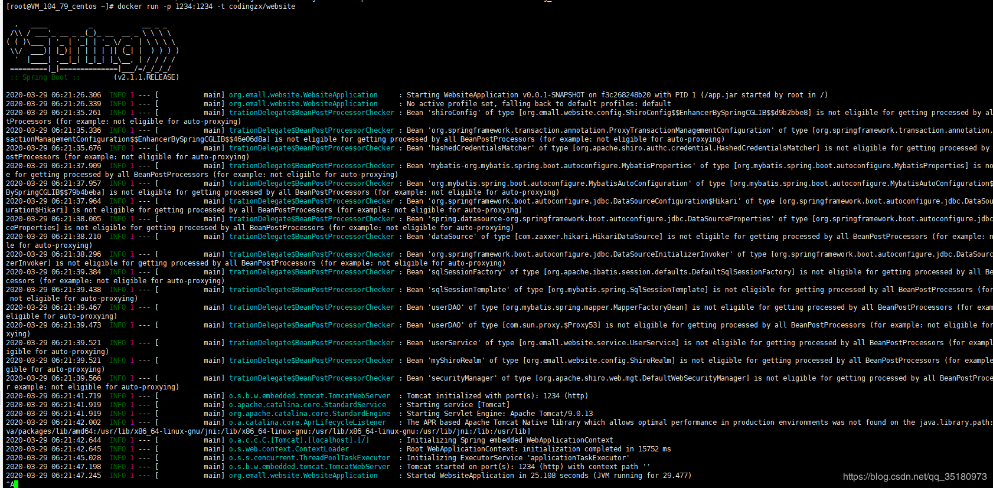
Task: Click timestamp 2020-03-29 06:21:47.245
Action: (53, 476)
